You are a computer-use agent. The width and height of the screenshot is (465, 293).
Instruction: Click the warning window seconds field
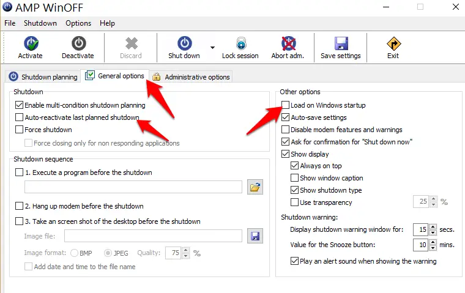(421, 229)
